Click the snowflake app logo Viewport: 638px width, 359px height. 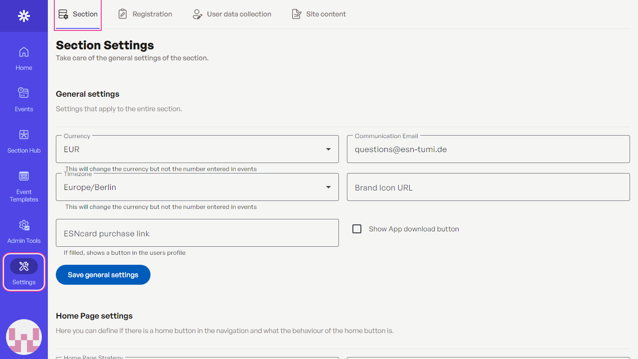click(23, 16)
